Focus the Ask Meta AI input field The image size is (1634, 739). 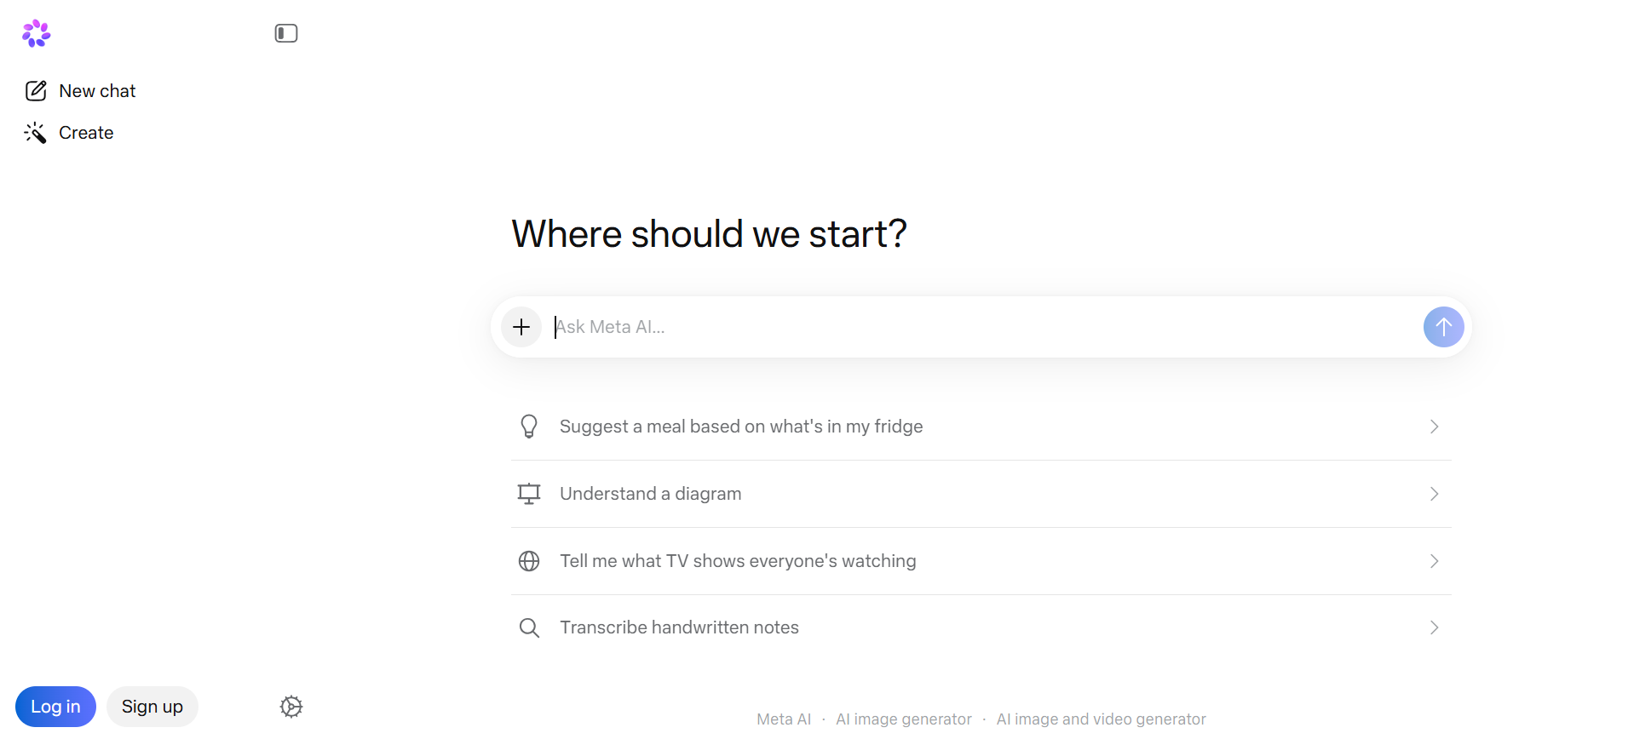point(981,327)
